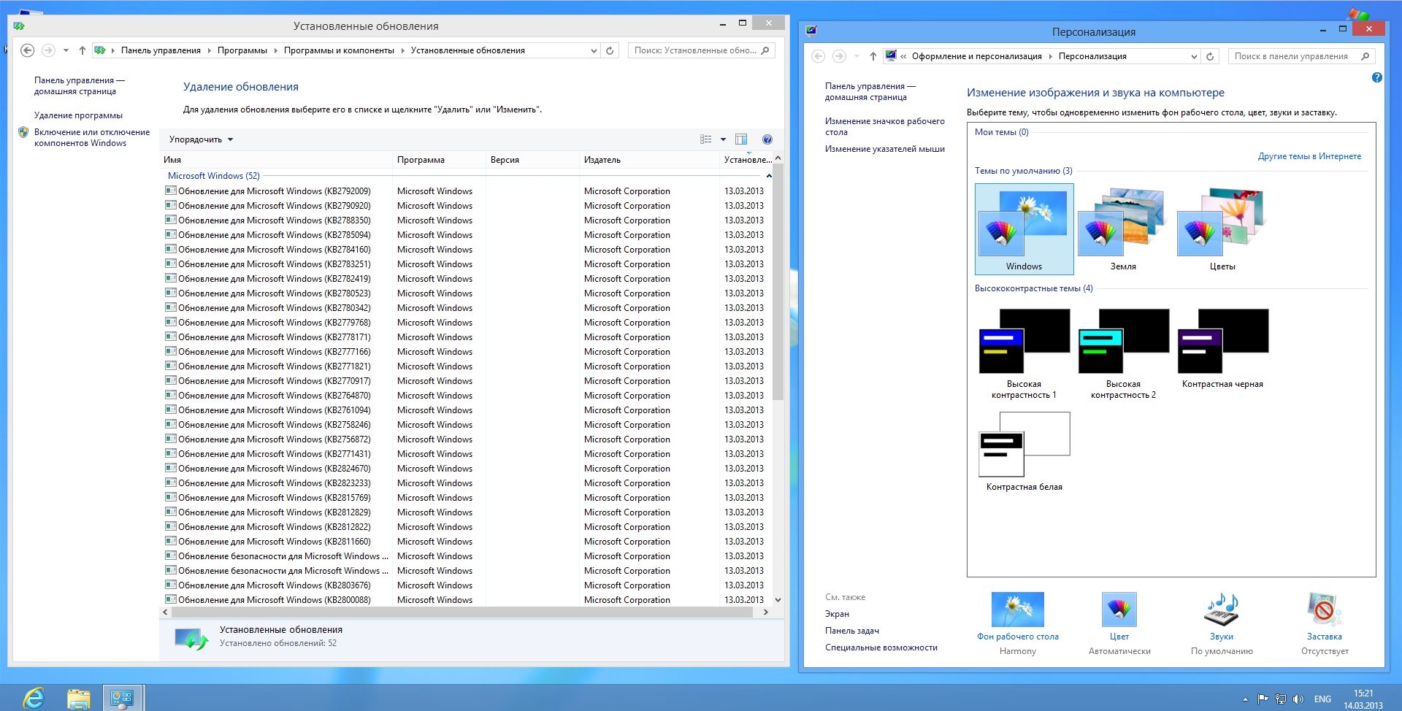Select the Цветы theme

[x=1222, y=229]
